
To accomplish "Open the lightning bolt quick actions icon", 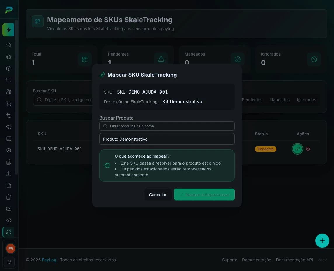I will tap(8, 30).
